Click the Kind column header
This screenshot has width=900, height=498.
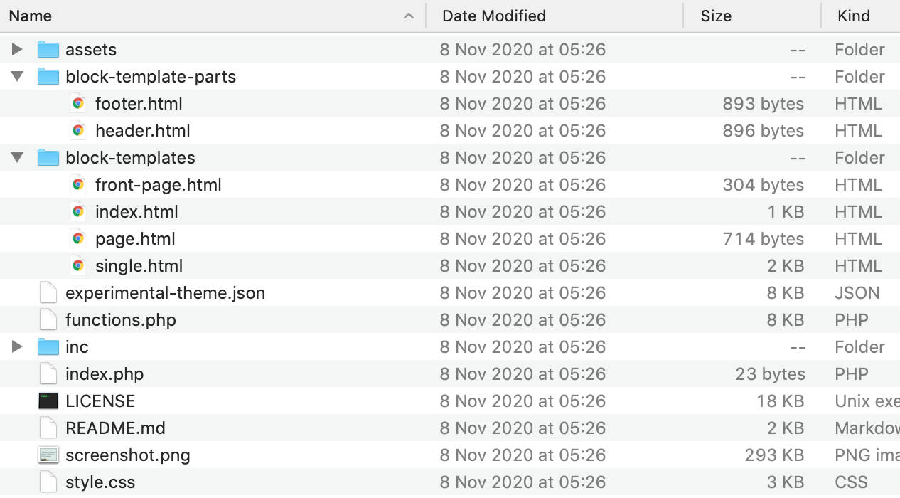(x=853, y=16)
